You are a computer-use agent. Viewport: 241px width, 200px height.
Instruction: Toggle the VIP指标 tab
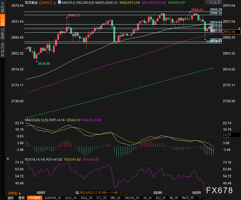coord(34,198)
